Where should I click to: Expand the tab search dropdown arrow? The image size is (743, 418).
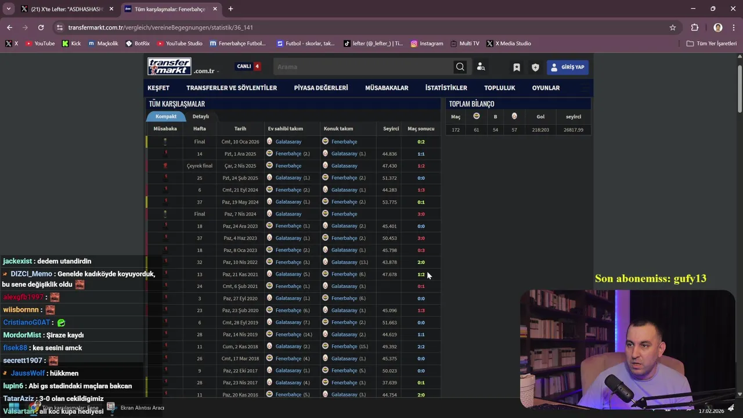[8, 9]
